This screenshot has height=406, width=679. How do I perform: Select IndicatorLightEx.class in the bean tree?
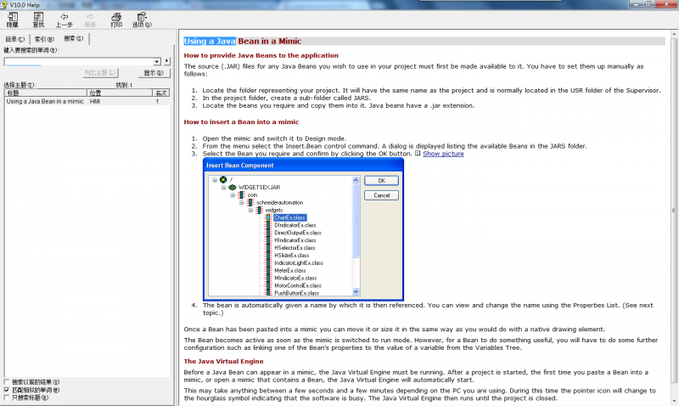[x=299, y=263]
